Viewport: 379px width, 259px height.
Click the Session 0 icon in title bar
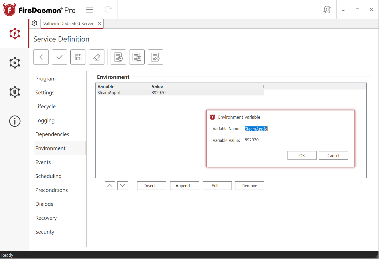tap(327, 10)
